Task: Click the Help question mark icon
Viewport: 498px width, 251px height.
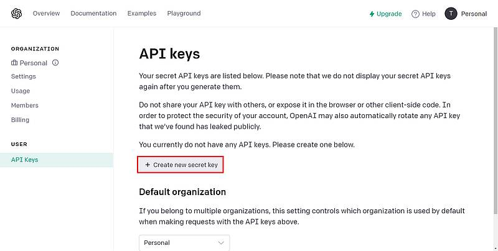Action: pyautogui.click(x=415, y=14)
